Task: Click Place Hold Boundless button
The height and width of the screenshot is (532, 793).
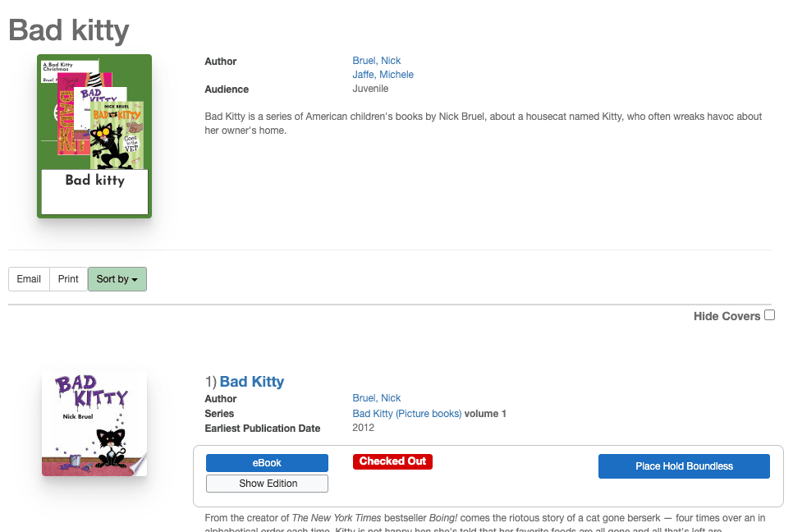Action: point(684,466)
